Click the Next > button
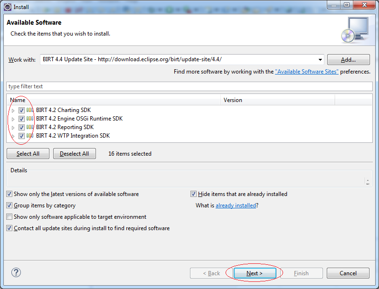379x289 pixels. click(x=255, y=273)
